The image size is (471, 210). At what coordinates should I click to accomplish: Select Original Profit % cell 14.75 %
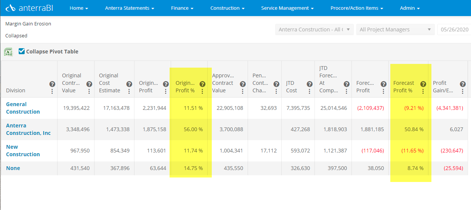[x=193, y=168]
